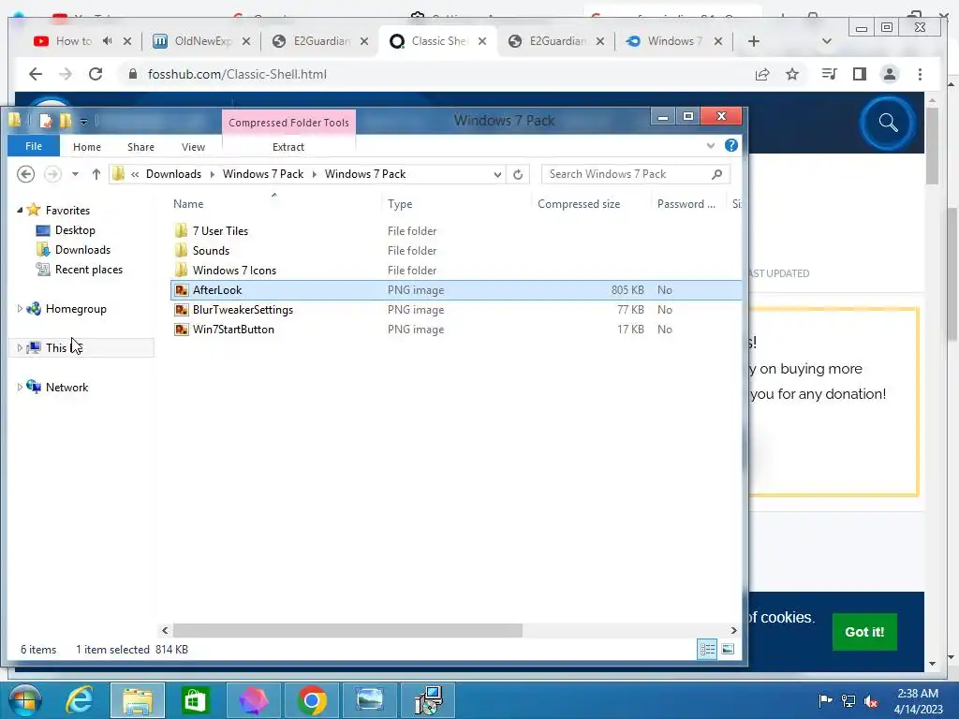Refresh the Windows 7 Pack folder view
This screenshot has width=959, height=719.
518,174
